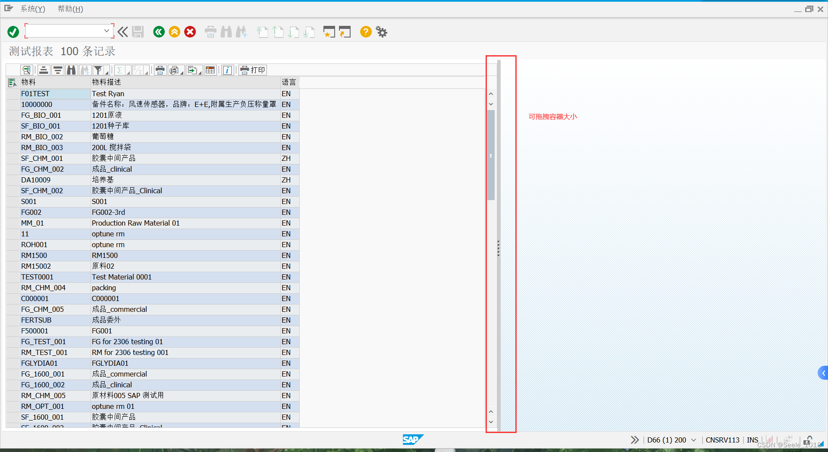Click the 物料描述 column header
This screenshot has width=828, height=452.
pos(185,82)
